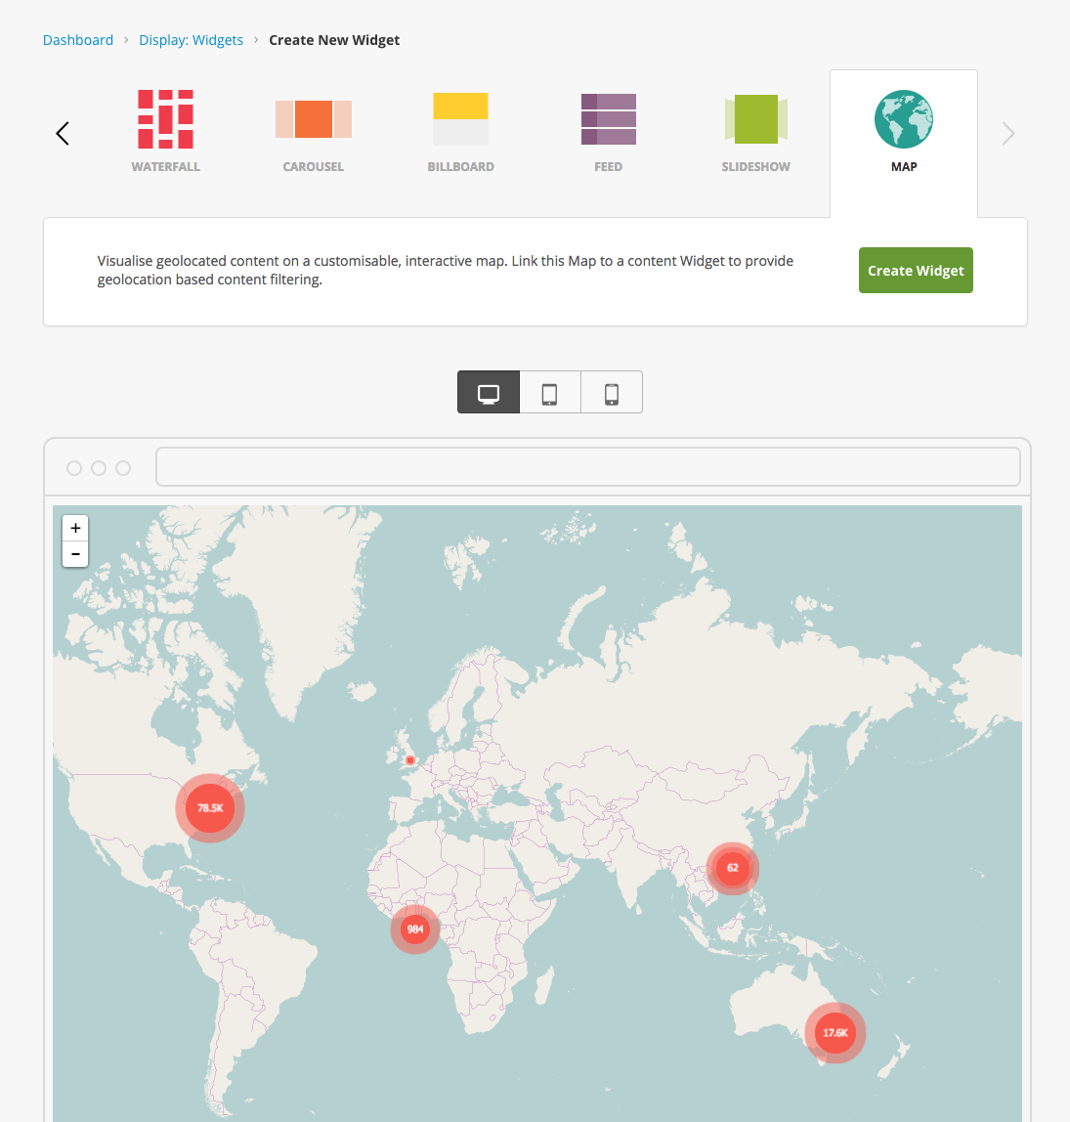This screenshot has height=1122, width=1070.
Task: Click the map zoom out button
Action: (74, 554)
